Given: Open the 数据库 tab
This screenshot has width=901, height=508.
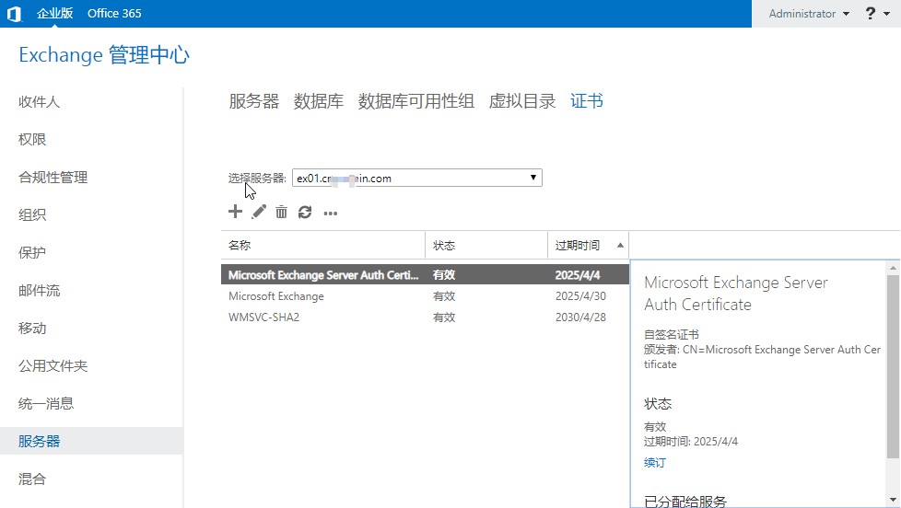Looking at the screenshot, I should tap(319, 101).
